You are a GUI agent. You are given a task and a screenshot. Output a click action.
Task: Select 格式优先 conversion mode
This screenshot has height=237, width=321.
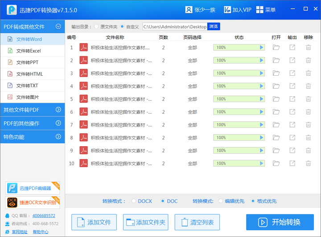[253, 201]
